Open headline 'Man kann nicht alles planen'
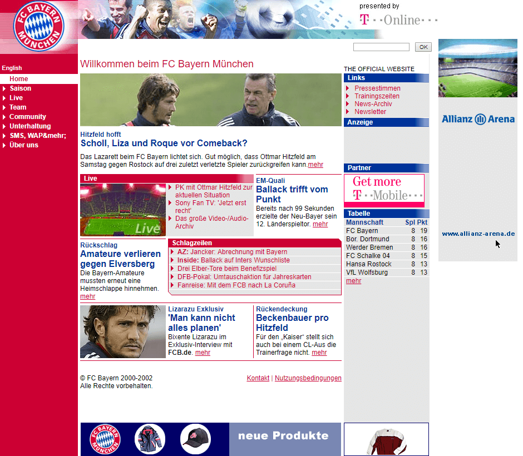The width and height of the screenshot is (523, 456). [x=201, y=323]
